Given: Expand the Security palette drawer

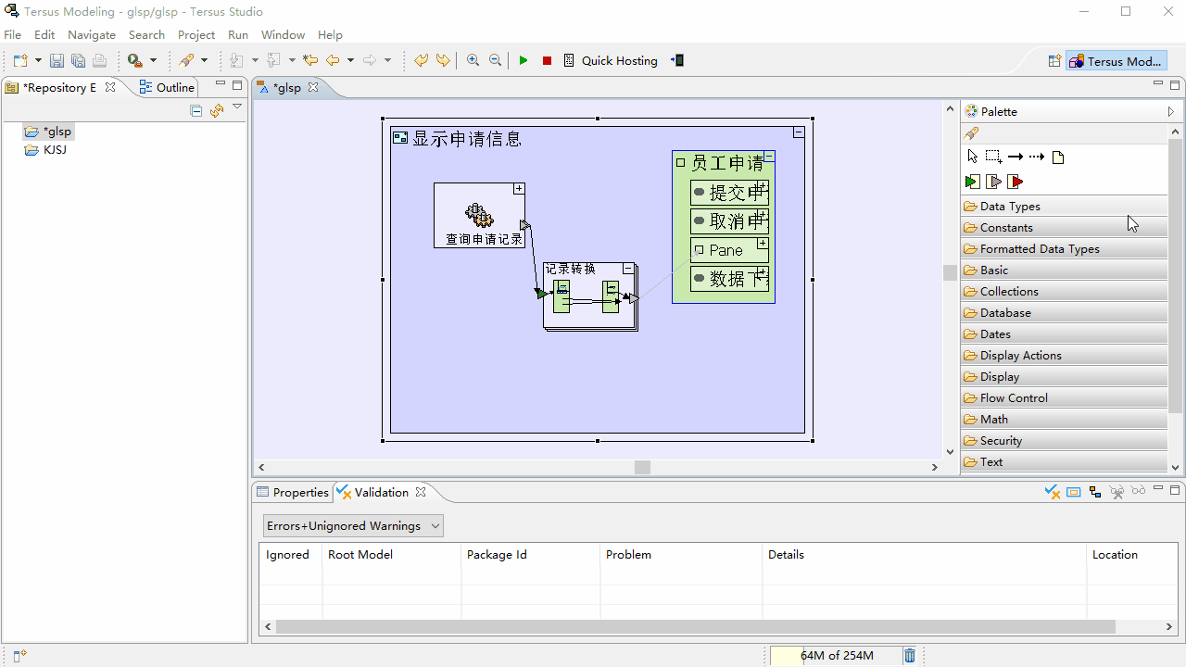Looking at the screenshot, I should [1064, 441].
